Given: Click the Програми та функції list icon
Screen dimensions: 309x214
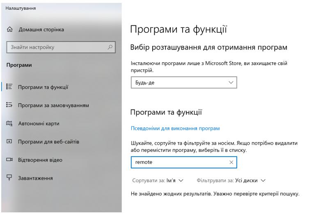Looking at the screenshot, I should point(9,87).
